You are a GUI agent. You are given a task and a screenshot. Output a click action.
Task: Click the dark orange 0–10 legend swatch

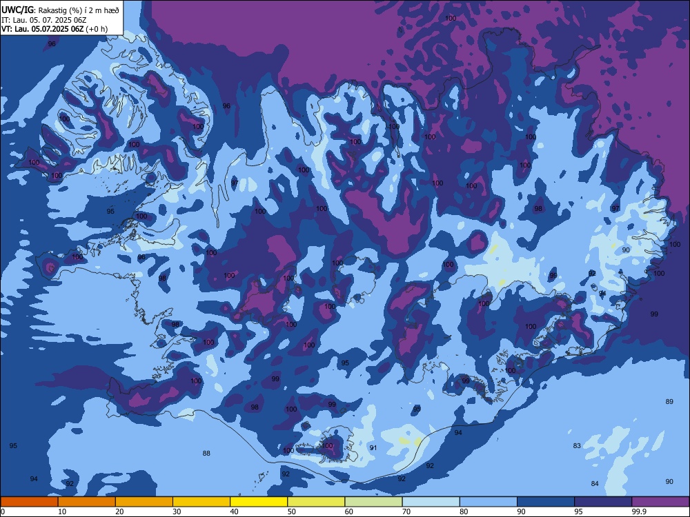click(29, 502)
